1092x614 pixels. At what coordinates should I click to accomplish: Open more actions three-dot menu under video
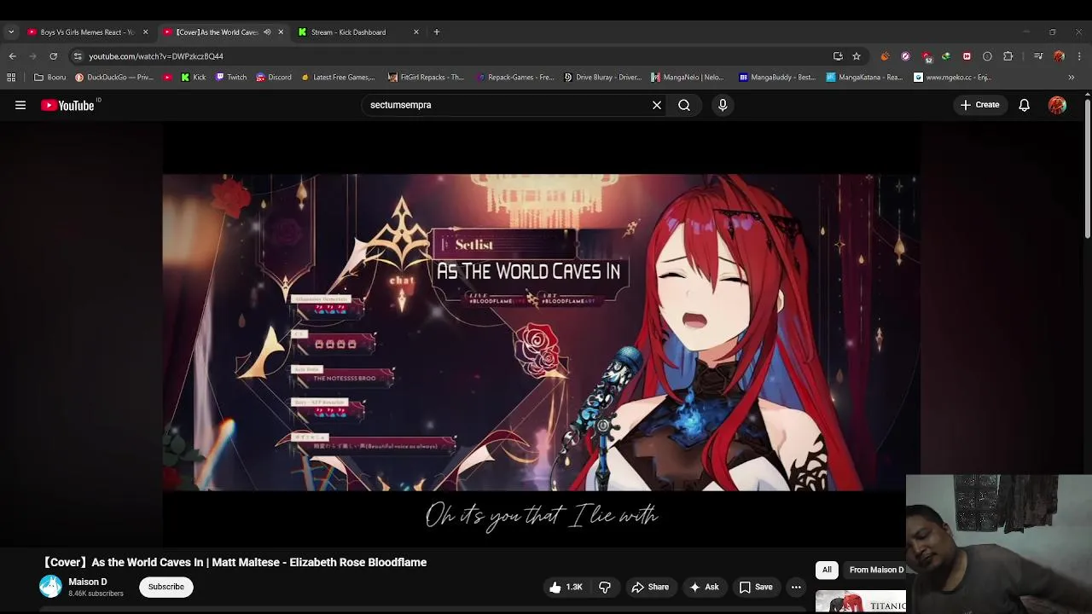pyautogui.click(x=796, y=587)
